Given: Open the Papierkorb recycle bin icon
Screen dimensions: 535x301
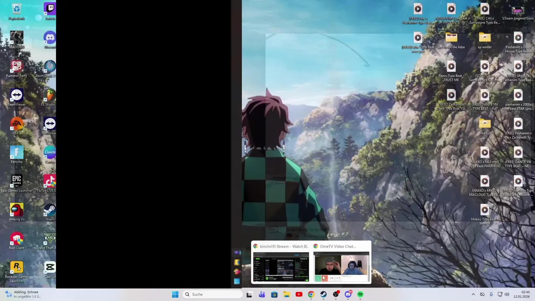Looking at the screenshot, I should pyautogui.click(x=17, y=11).
